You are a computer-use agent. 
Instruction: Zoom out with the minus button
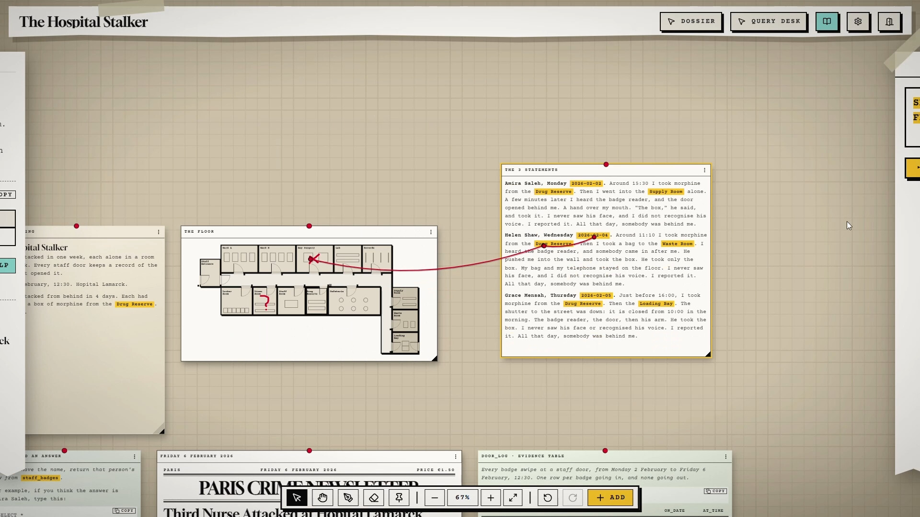(435, 498)
